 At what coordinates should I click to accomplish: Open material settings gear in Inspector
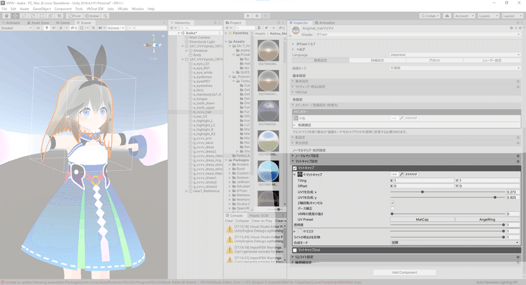(520, 28)
